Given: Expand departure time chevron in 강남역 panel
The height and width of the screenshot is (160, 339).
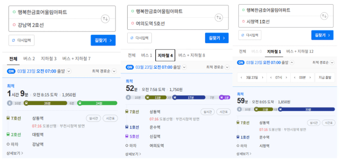Looking at the screenshot, I should click(x=69, y=71).
